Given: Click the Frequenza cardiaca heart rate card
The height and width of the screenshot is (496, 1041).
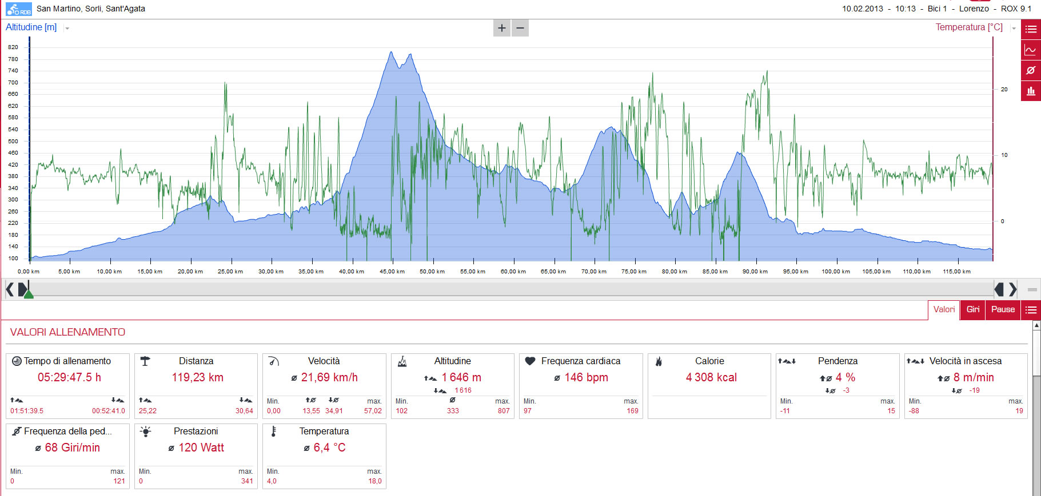Looking at the screenshot, I should 581,386.
